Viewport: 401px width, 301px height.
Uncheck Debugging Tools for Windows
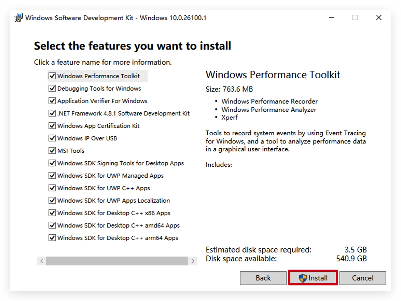[52, 88]
